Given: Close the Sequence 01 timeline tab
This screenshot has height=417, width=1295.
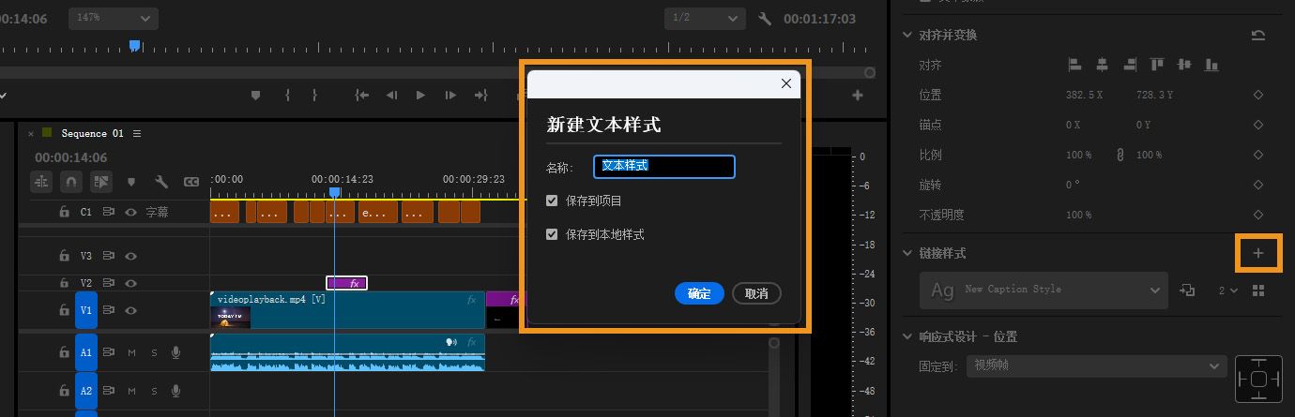Looking at the screenshot, I should point(30,134).
